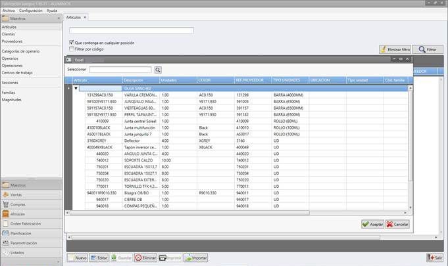Expand the navigation options arrow at sidebar bottom
This screenshot has width=448, height=266.
click(x=59, y=261)
